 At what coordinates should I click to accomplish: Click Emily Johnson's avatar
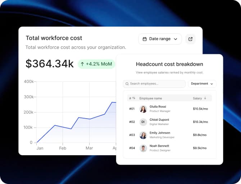(143, 135)
